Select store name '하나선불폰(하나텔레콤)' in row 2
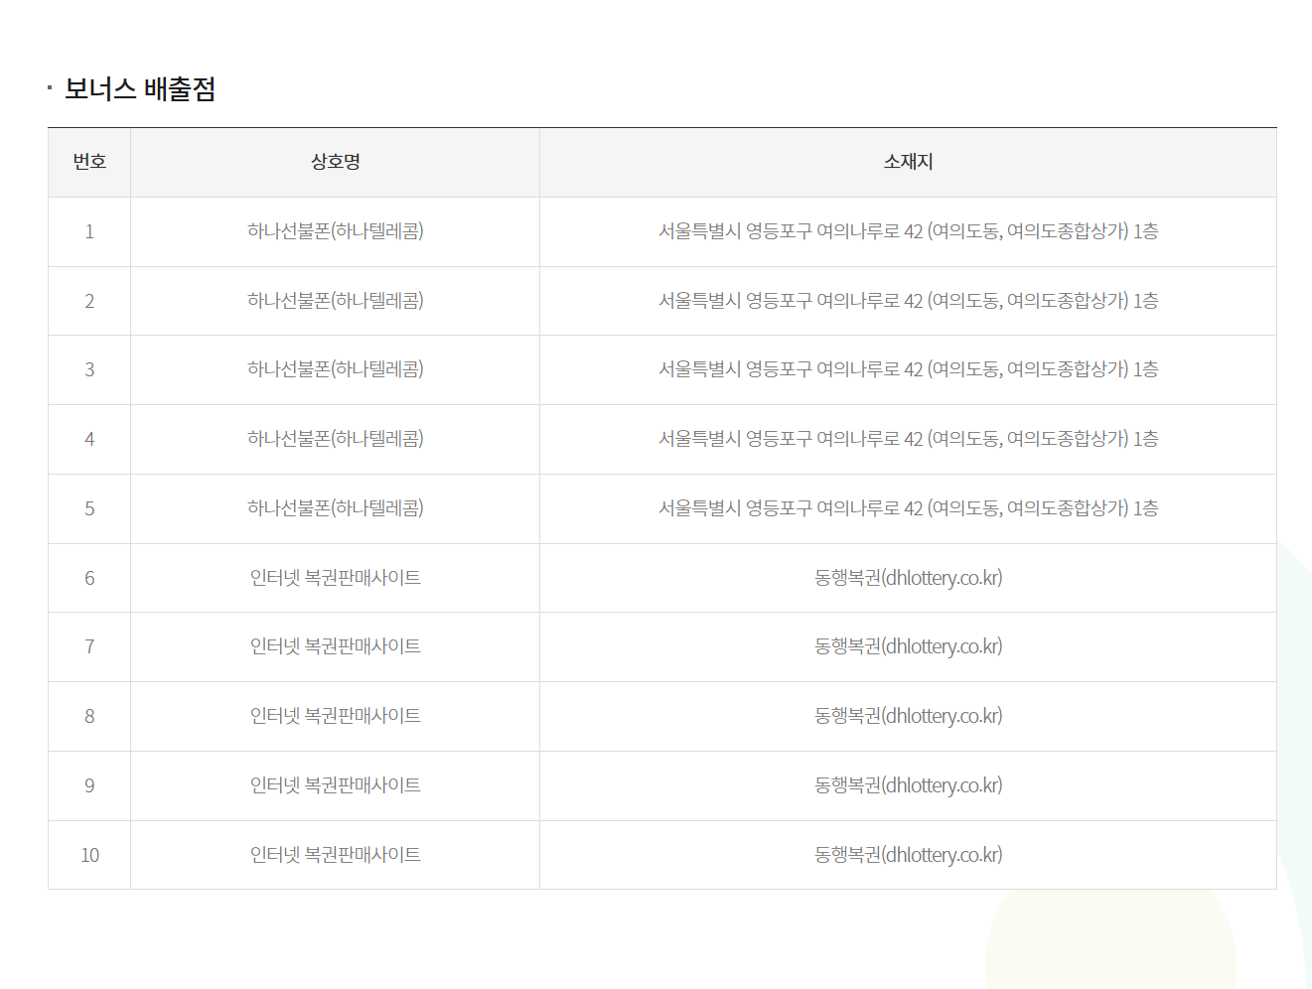Image resolution: width=1312 pixels, height=989 pixels. (x=336, y=301)
